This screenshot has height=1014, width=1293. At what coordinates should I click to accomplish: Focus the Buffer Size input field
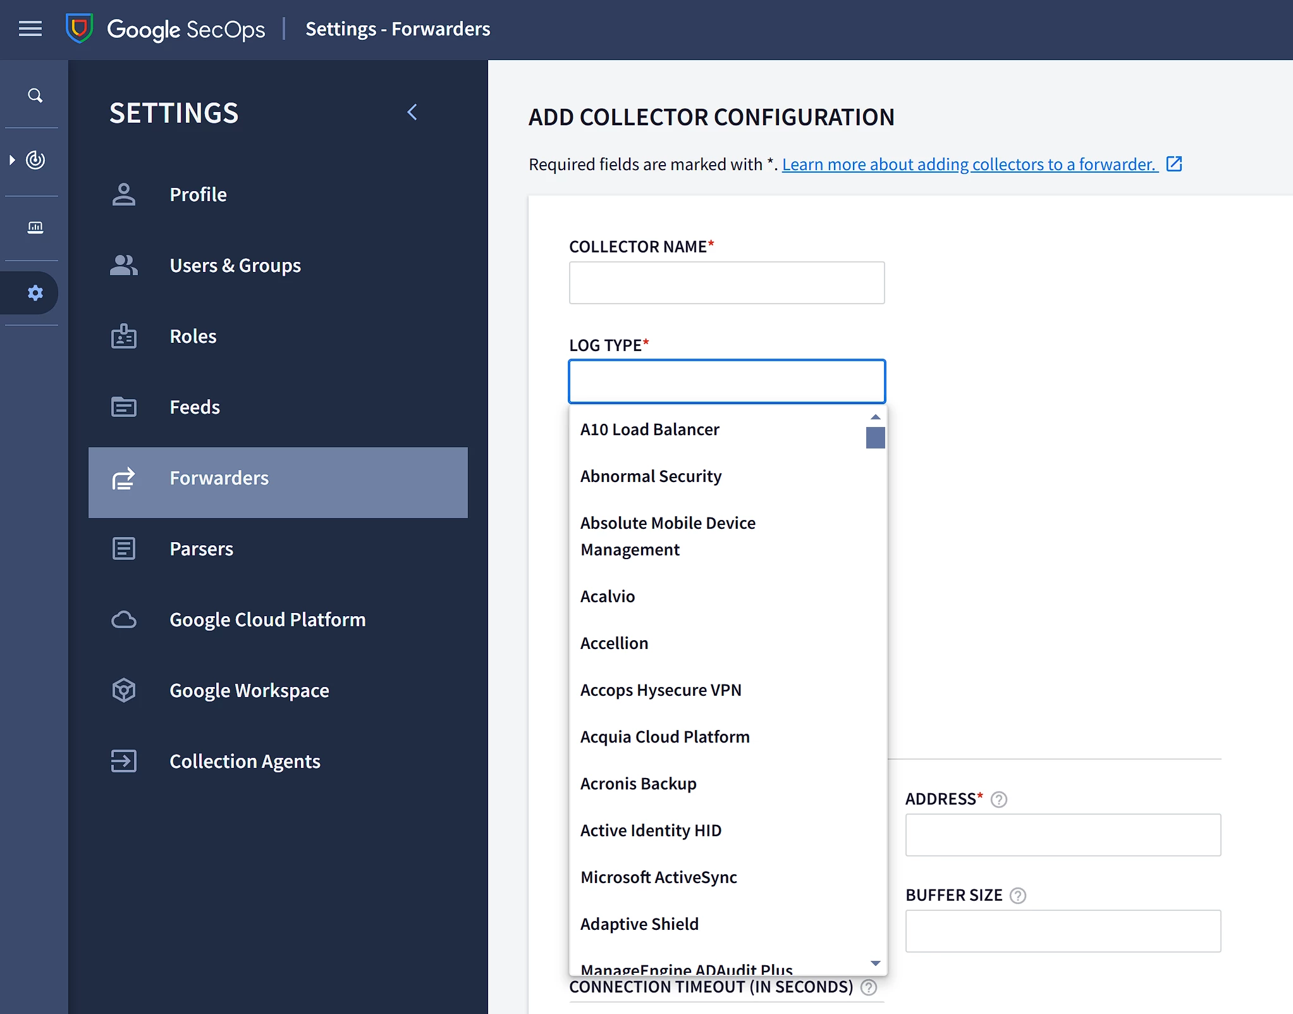[x=1063, y=931]
